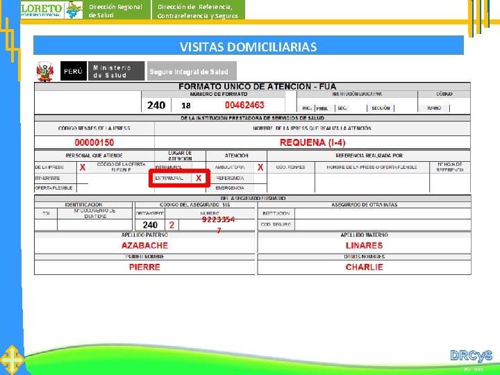Select format number 00462463

click(244, 105)
